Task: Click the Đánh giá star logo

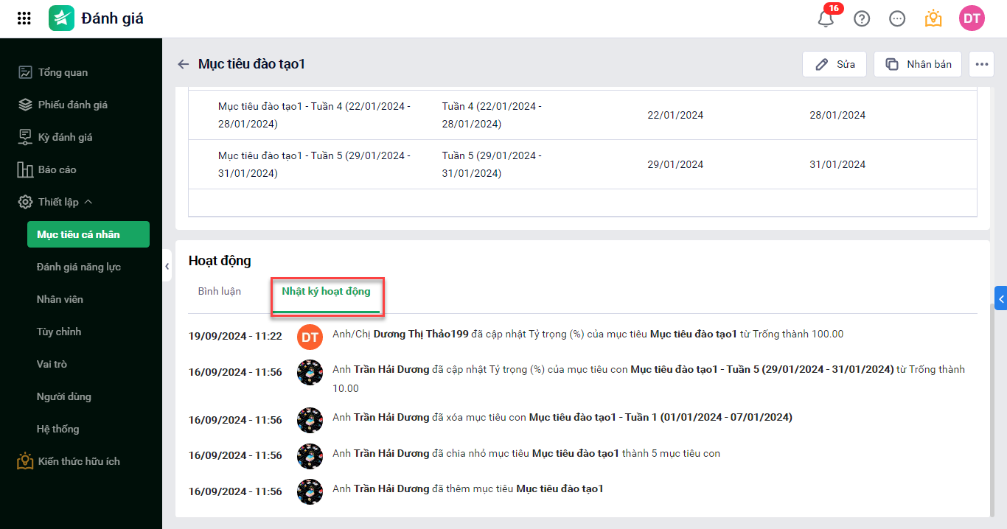Action: pos(61,18)
